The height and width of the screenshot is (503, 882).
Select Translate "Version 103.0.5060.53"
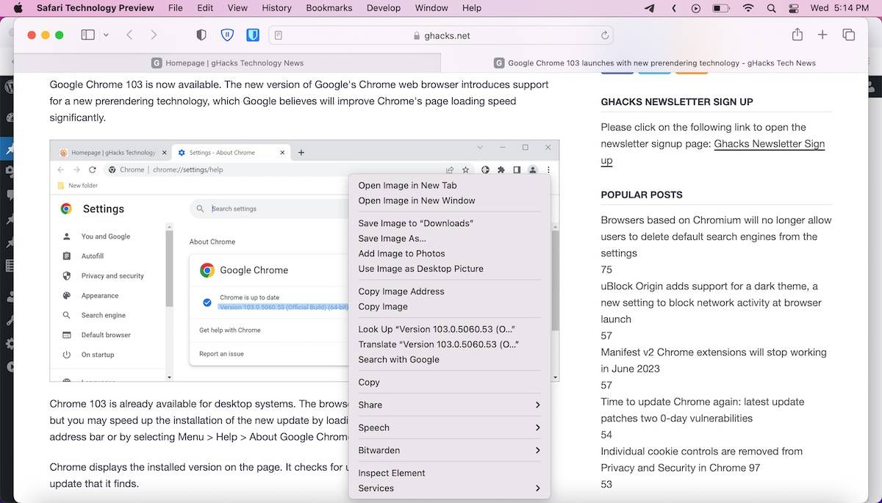449,344
